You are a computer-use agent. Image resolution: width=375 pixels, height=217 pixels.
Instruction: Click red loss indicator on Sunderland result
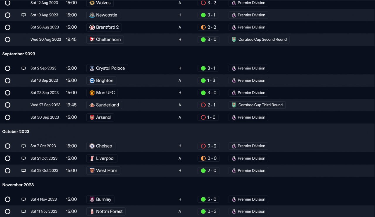coord(203,105)
